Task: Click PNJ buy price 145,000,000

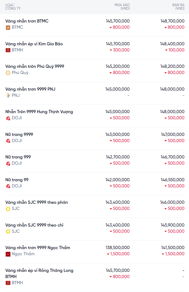Action: click(x=117, y=89)
